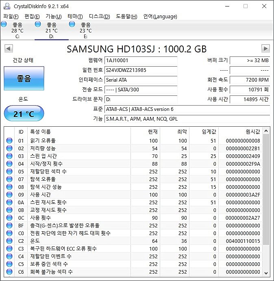Viewport: 274px width, 281px height.
Task: Click status orb for 09 사용 시간
Action: (9, 195)
